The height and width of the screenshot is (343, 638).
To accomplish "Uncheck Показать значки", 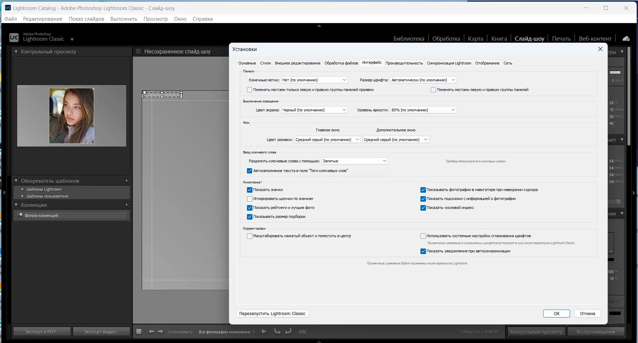I will pyautogui.click(x=250, y=190).
